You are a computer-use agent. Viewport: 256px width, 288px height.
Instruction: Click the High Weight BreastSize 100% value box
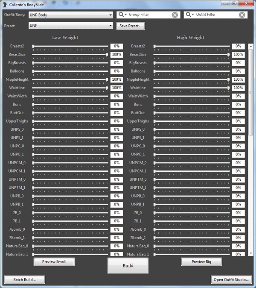click(239, 55)
